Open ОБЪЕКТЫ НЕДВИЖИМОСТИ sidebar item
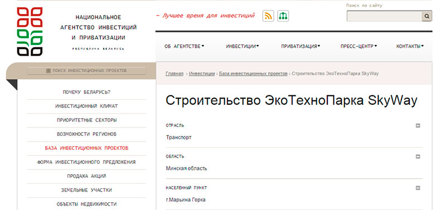The image size is (446, 210). pos(86,204)
